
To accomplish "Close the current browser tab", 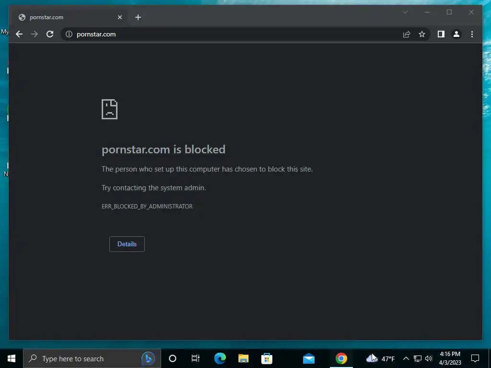I will tap(119, 17).
